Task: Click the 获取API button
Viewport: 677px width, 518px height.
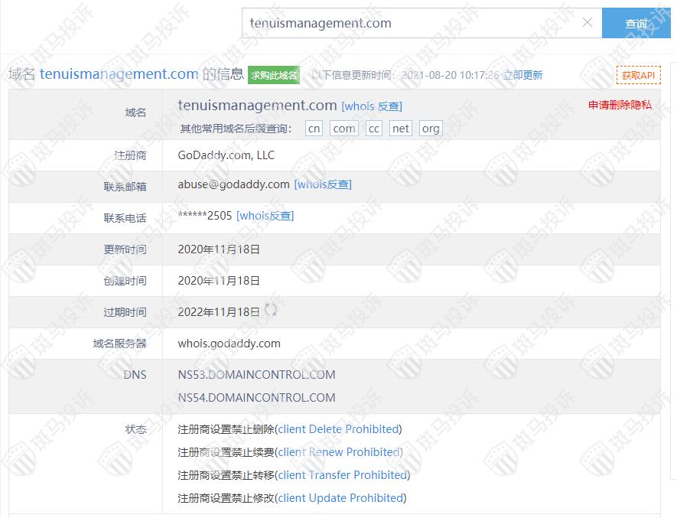Action: [637, 75]
